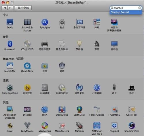Select the Startup Sound search suggestion
The image size is (144, 136).
126,12
